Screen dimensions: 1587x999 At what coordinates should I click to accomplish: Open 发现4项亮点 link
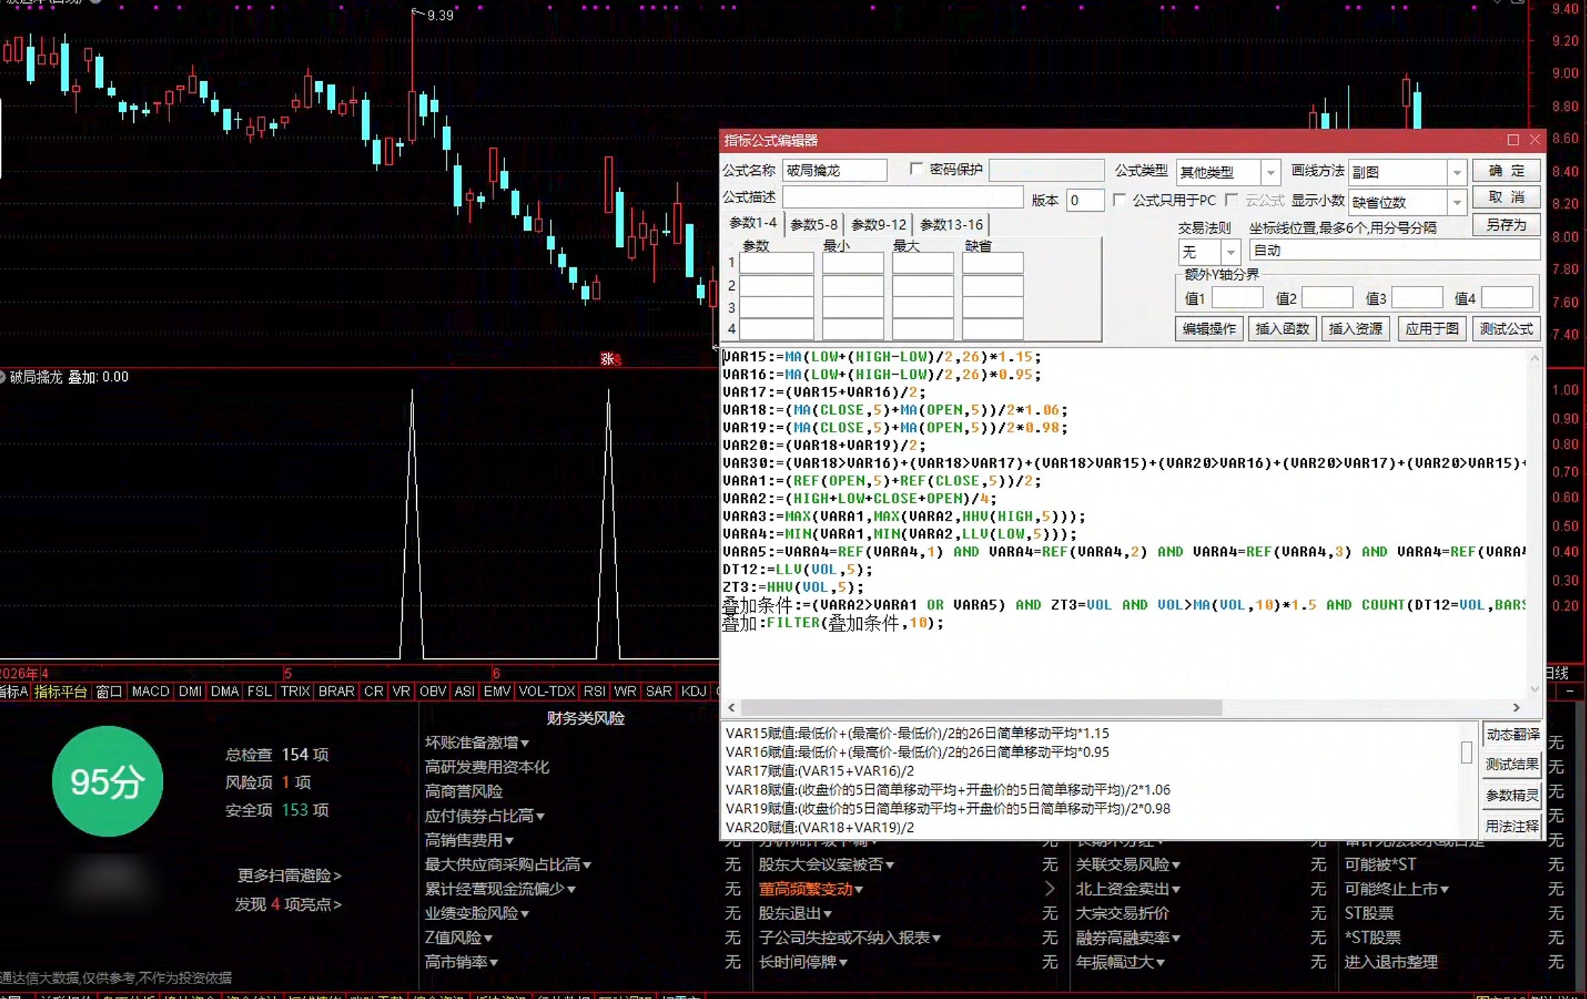(x=288, y=904)
